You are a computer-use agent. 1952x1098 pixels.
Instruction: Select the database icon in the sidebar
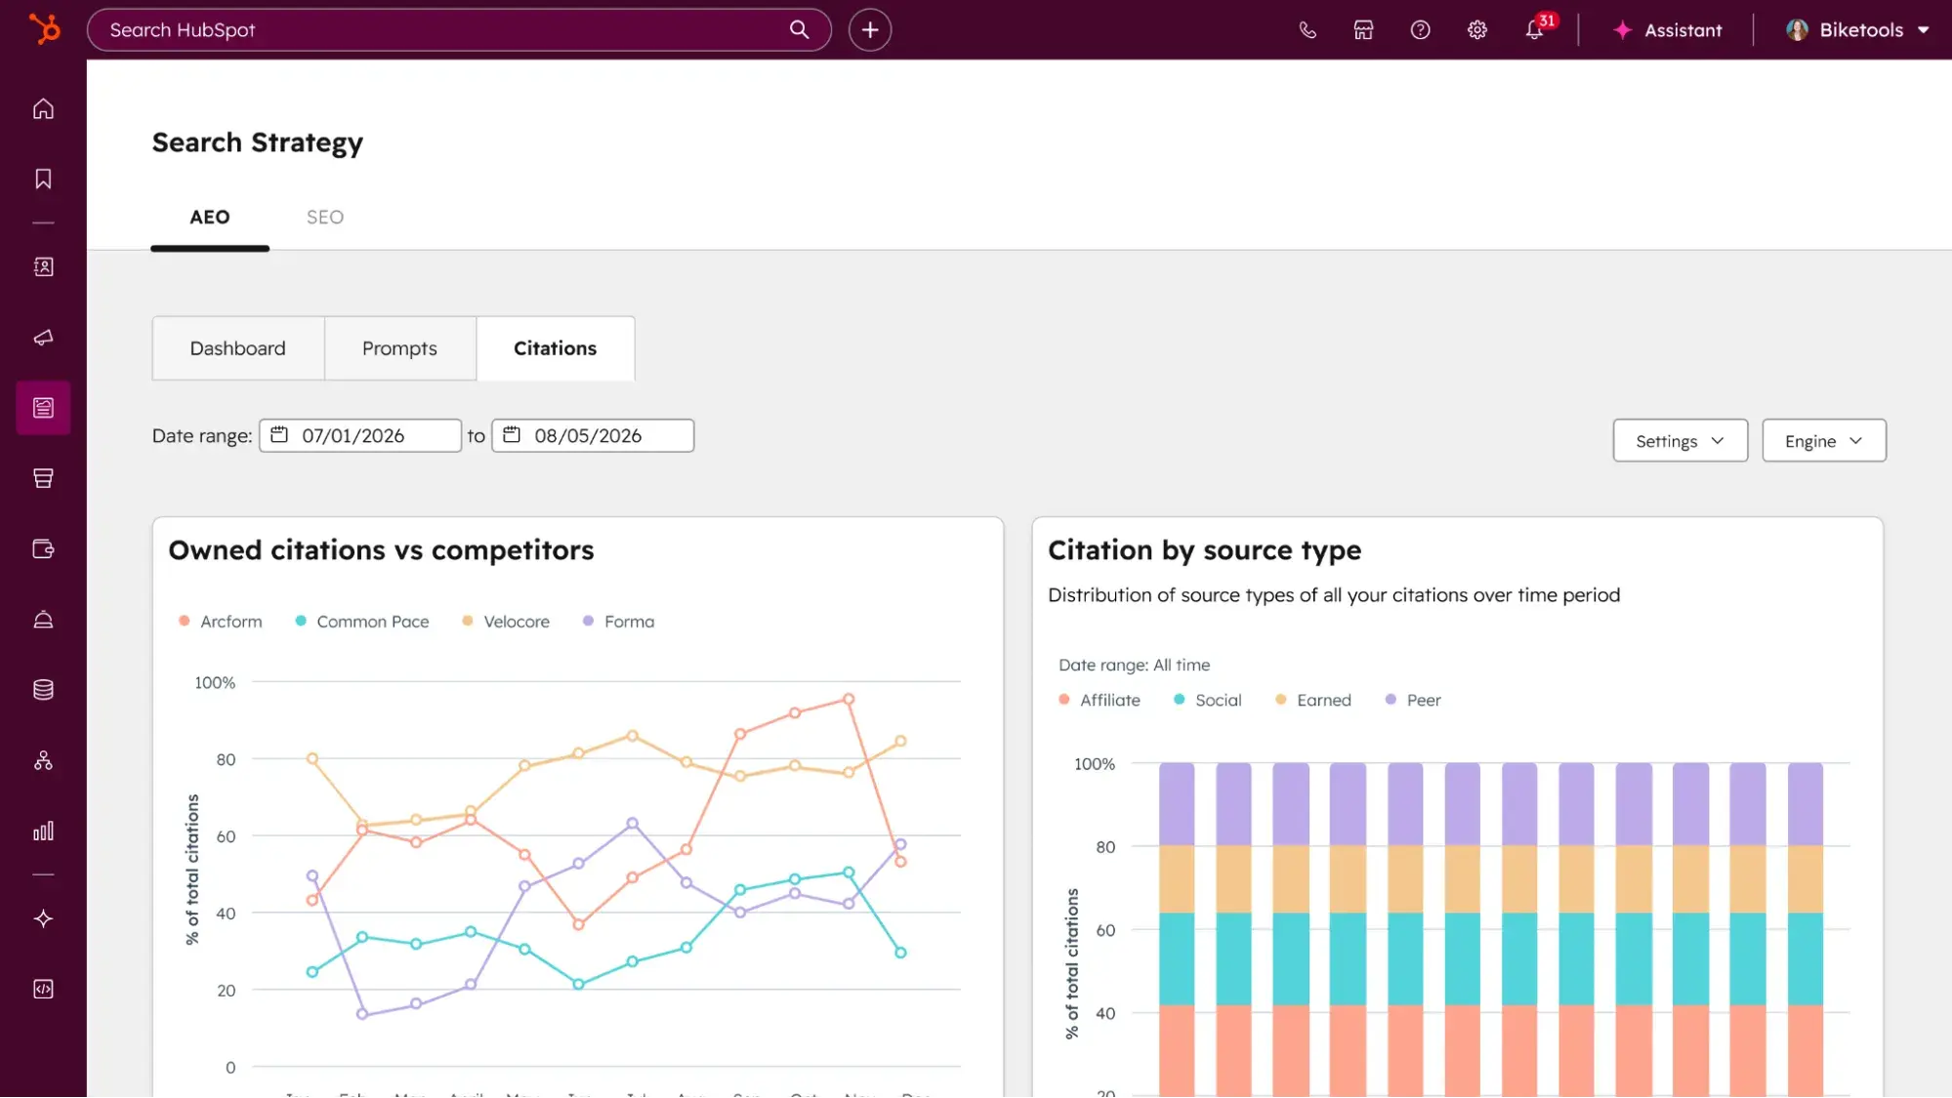pos(43,689)
